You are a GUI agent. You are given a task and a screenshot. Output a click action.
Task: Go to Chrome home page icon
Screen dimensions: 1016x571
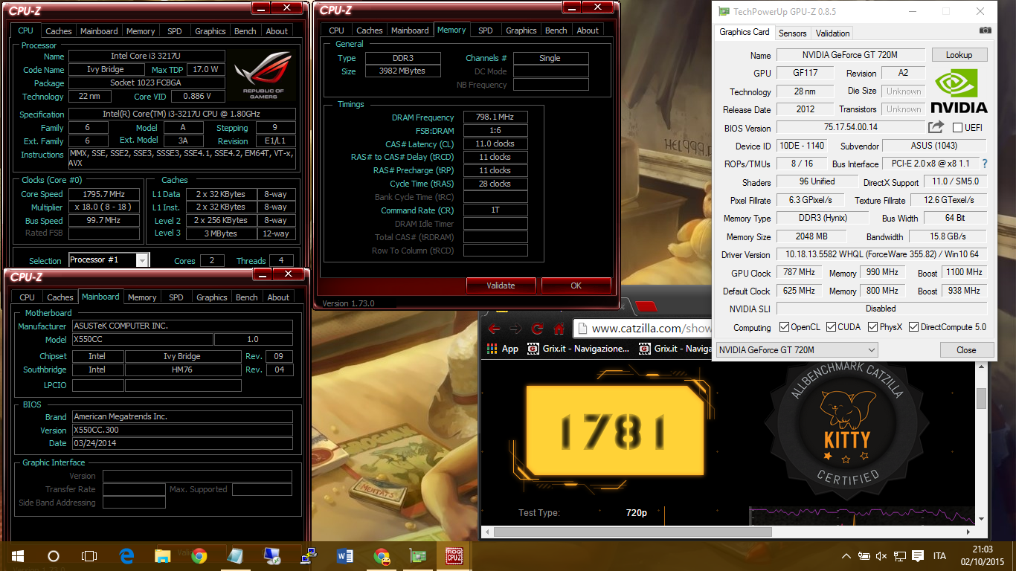[x=559, y=329]
